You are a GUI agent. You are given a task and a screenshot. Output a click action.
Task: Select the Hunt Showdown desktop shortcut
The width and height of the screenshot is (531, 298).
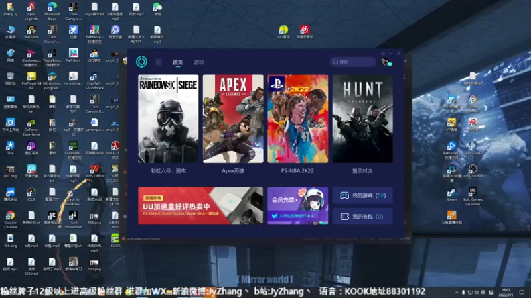click(73, 220)
